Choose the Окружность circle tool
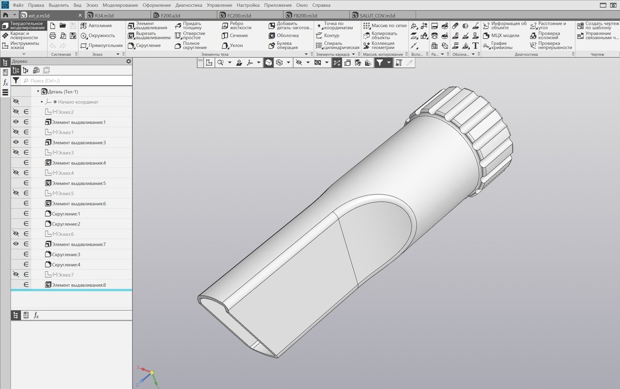The image size is (620, 389). click(x=97, y=35)
